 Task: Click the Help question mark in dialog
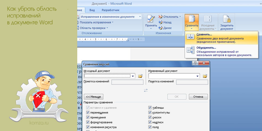195,63
